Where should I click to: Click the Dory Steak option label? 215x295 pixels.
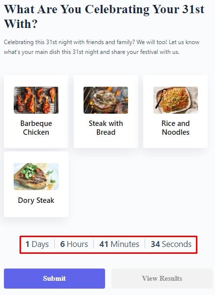pyautogui.click(x=36, y=200)
